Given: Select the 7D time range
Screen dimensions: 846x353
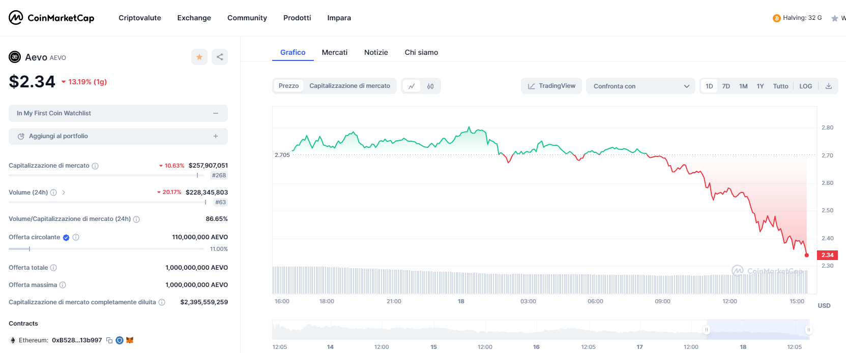Looking at the screenshot, I should [726, 86].
